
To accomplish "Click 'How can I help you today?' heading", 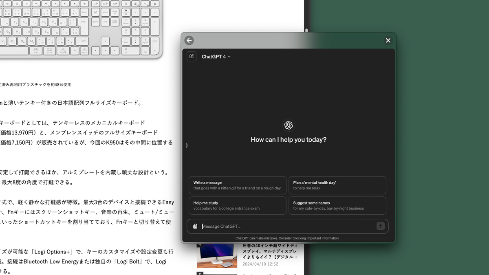I will [x=289, y=139].
